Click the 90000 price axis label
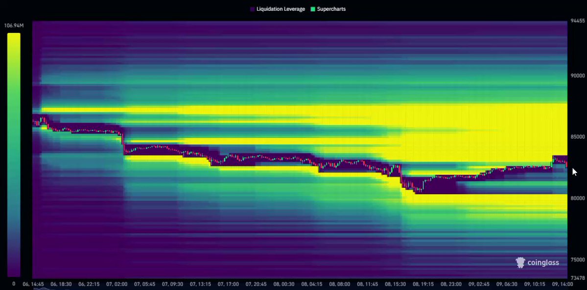Viewport: 587px width, 290px height. [577, 75]
